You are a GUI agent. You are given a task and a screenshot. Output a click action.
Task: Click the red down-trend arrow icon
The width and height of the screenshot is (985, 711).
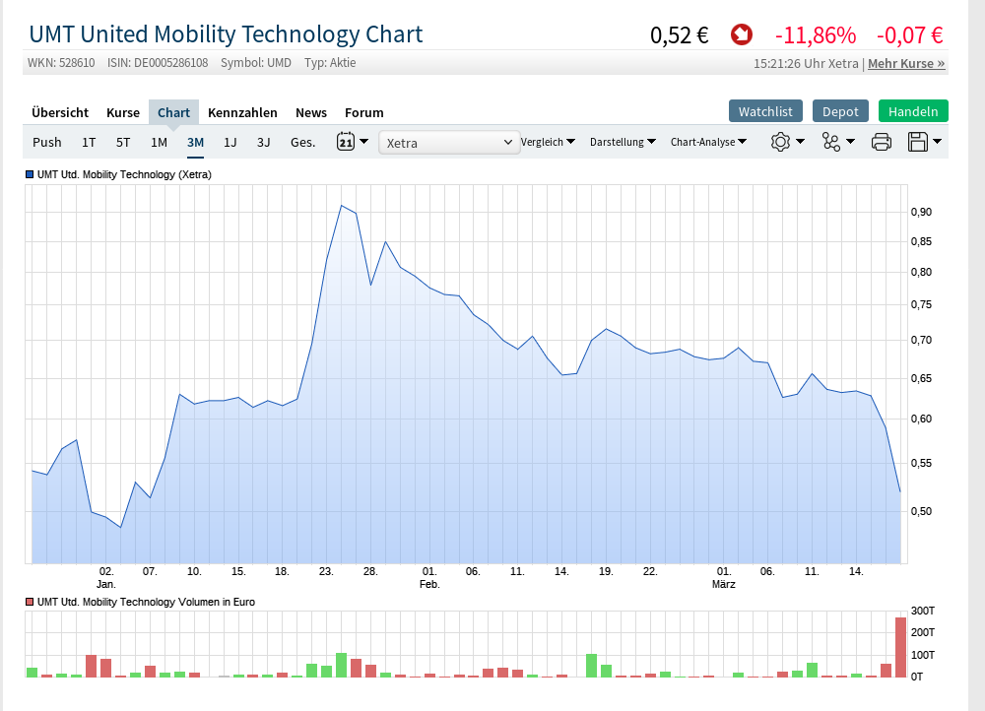(742, 34)
